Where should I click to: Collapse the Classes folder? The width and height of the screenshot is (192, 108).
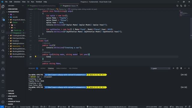[15, 22]
